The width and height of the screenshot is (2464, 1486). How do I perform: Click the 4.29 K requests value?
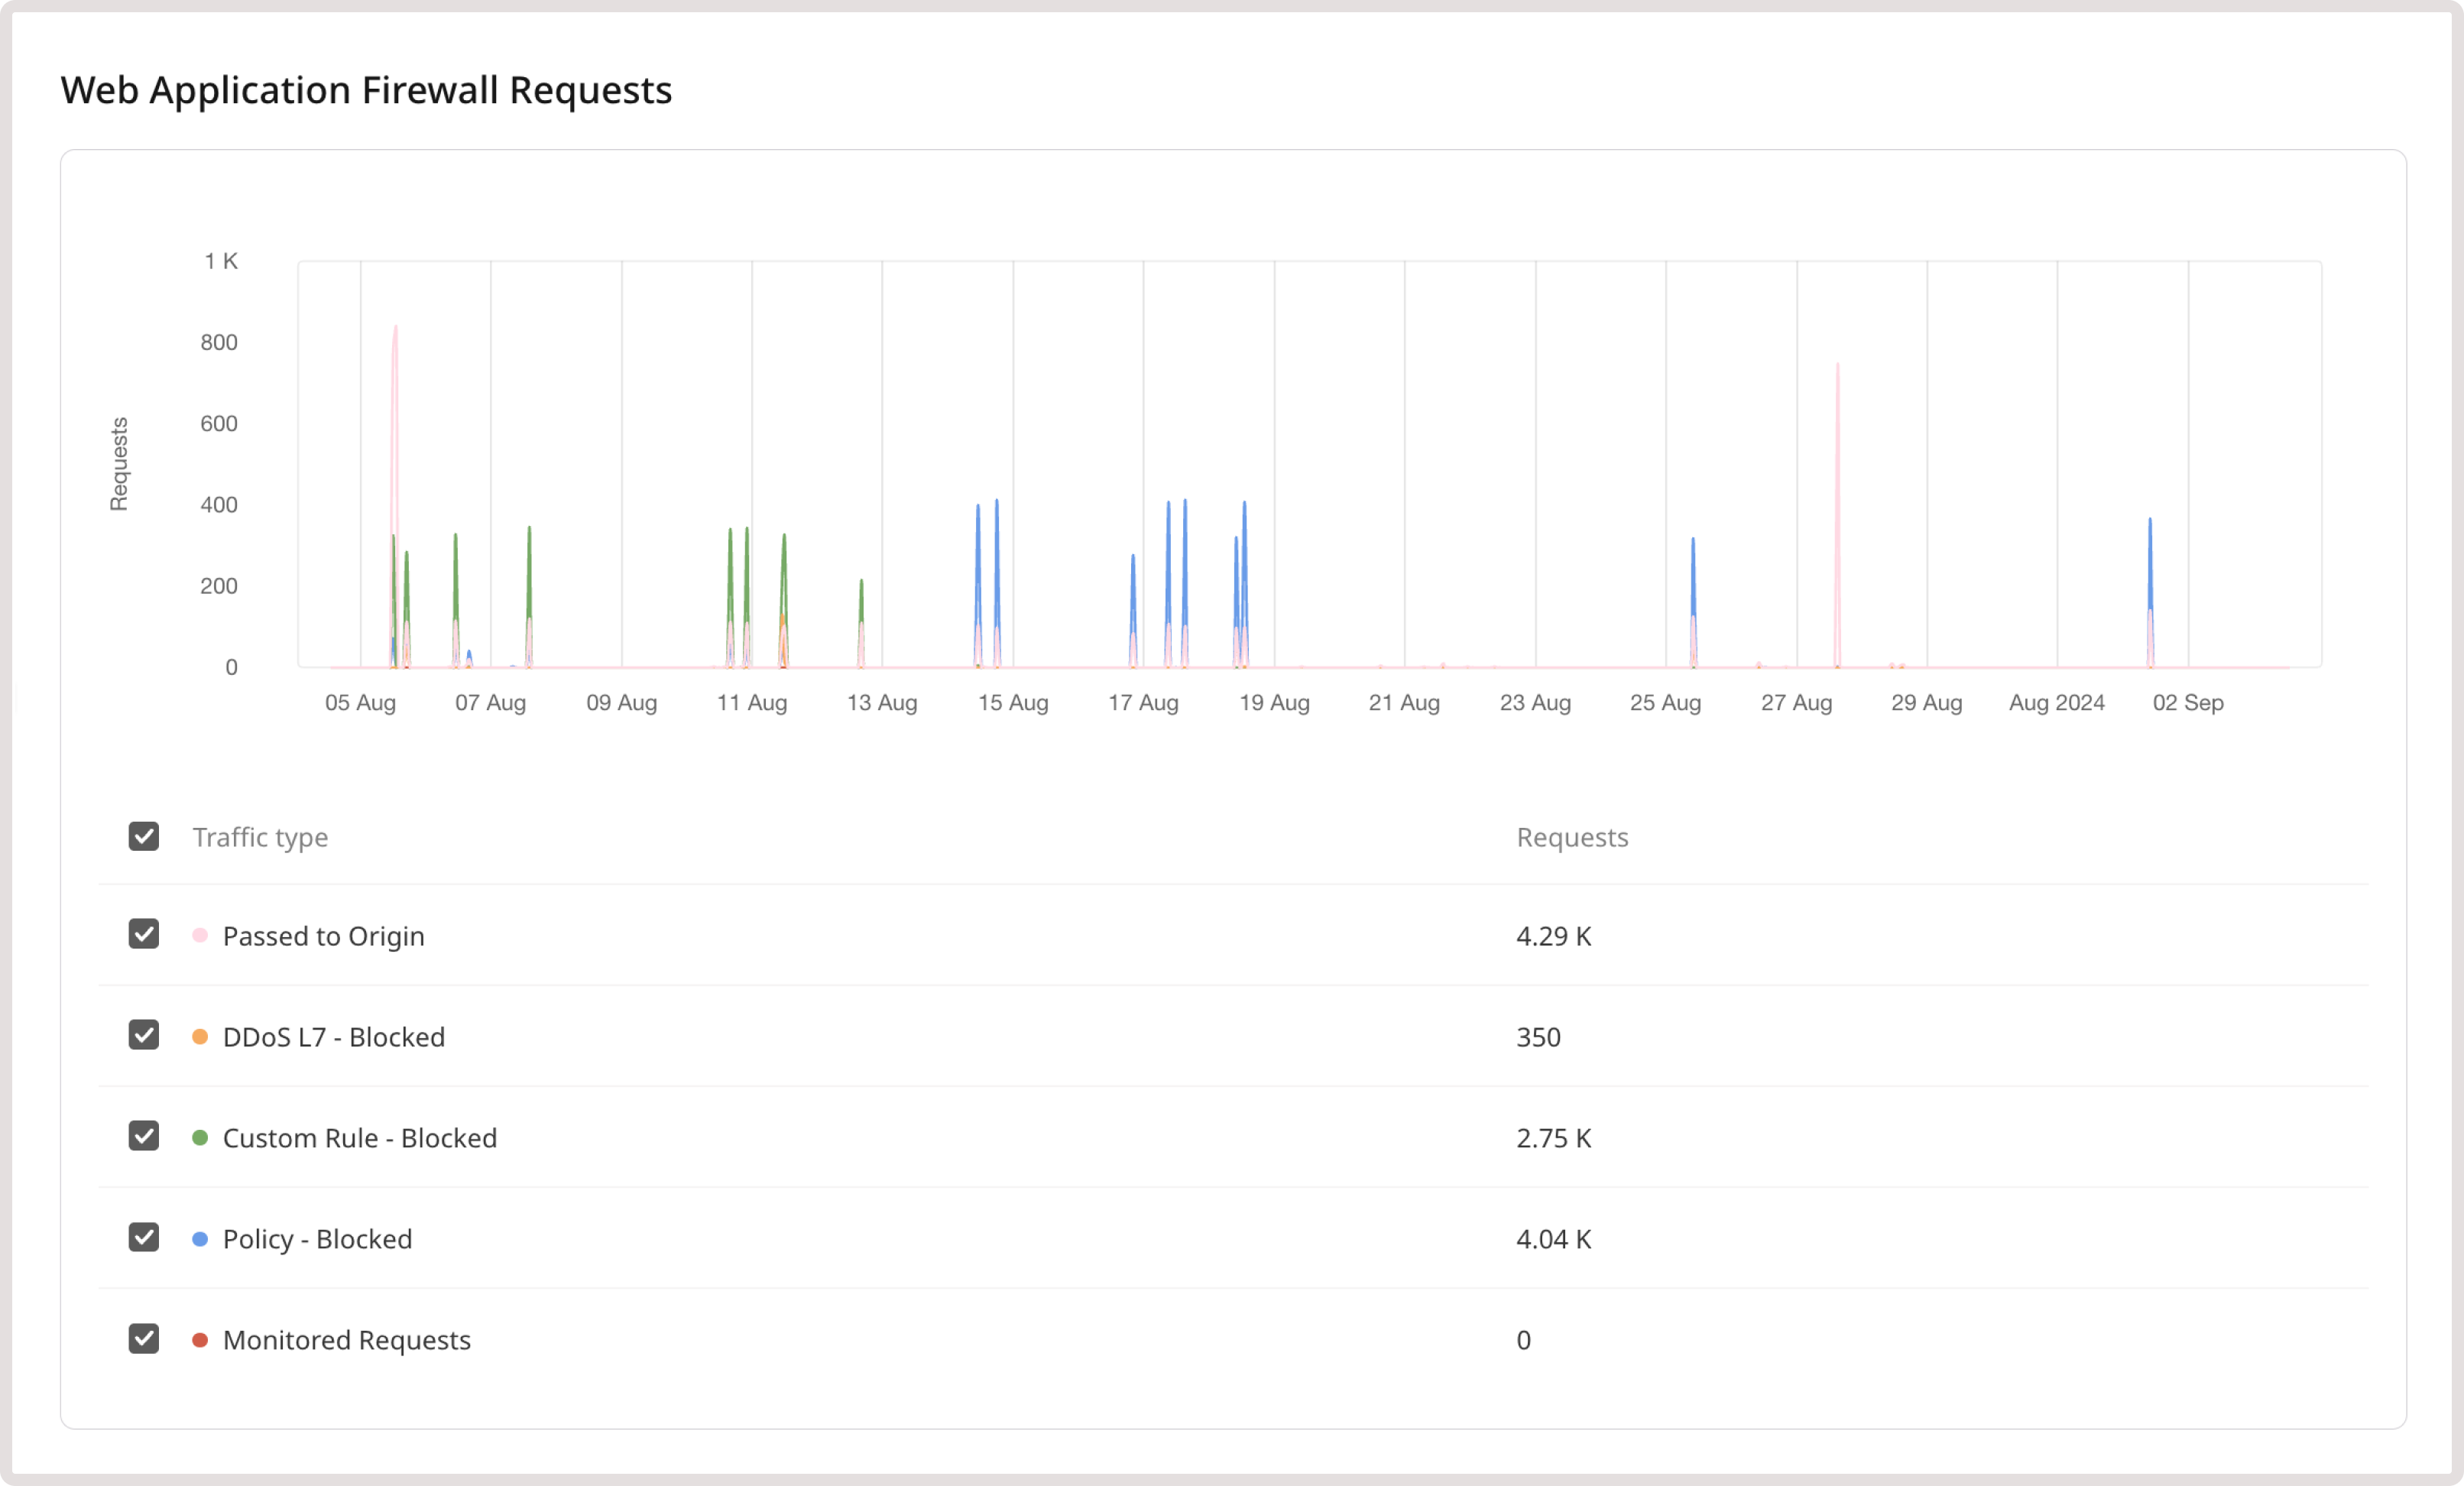[1553, 936]
